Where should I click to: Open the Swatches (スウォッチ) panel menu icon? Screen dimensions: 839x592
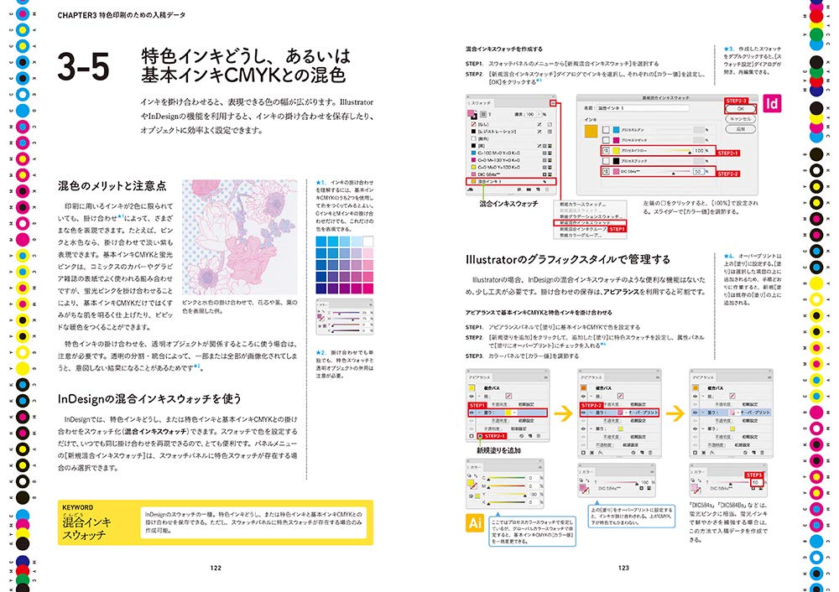click(x=553, y=103)
